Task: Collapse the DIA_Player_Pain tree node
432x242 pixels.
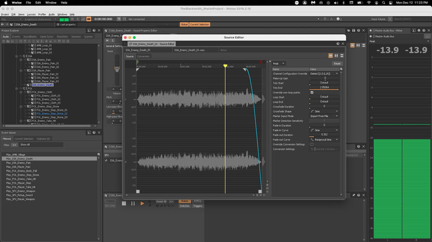Action: 21,71
